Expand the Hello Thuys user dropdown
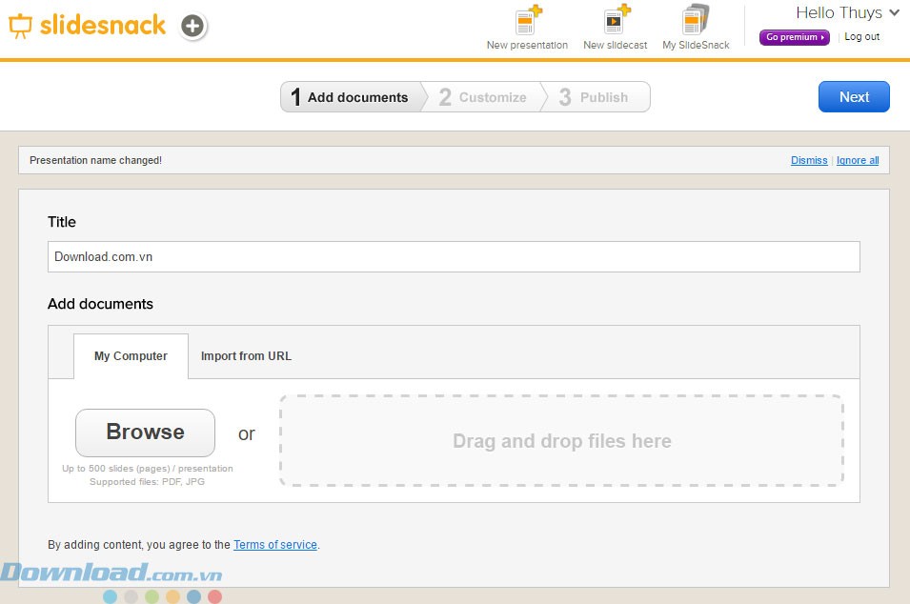The width and height of the screenshot is (910, 604). (847, 12)
